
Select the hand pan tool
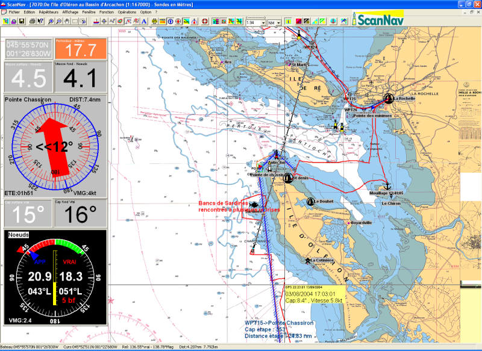[x=67, y=21]
